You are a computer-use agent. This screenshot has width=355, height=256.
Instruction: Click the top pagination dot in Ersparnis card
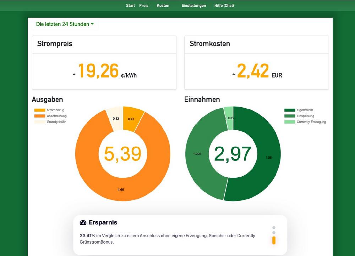pyautogui.click(x=274, y=228)
